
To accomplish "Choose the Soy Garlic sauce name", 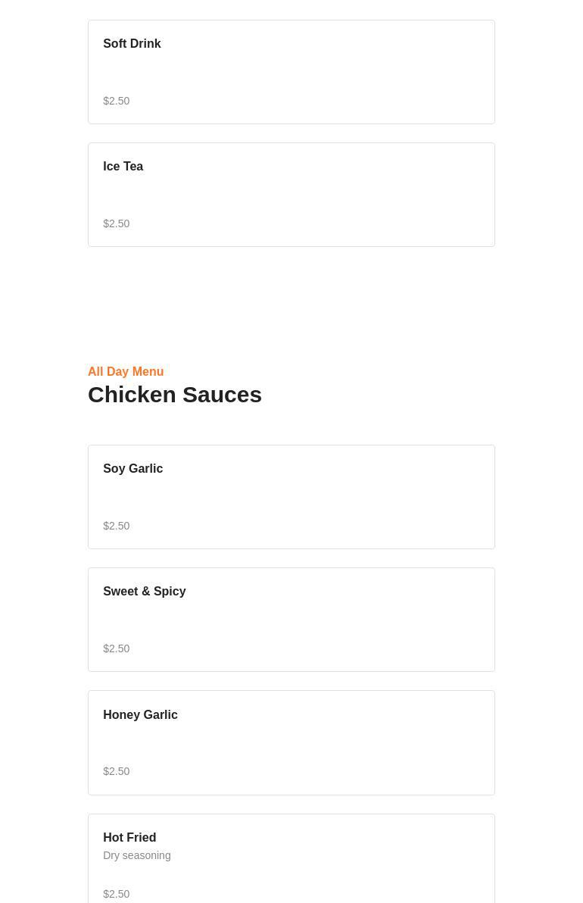I will point(132,469).
